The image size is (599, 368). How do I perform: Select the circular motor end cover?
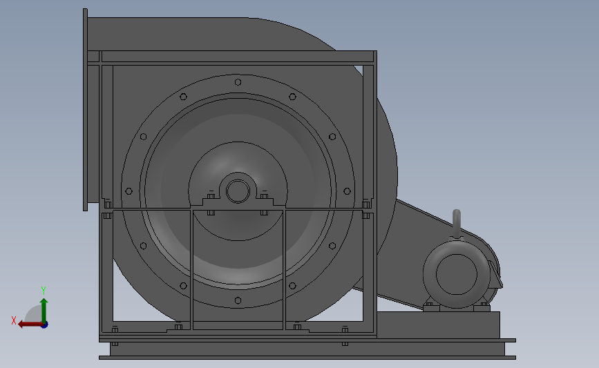[457, 274]
